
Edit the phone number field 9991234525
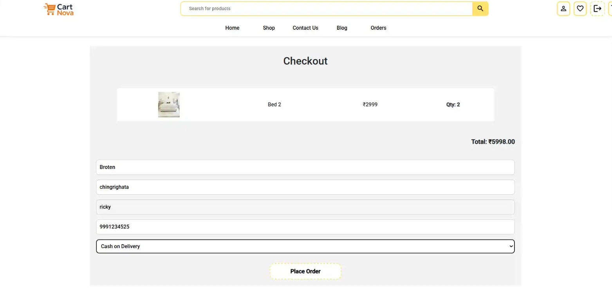tap(305, 227)
